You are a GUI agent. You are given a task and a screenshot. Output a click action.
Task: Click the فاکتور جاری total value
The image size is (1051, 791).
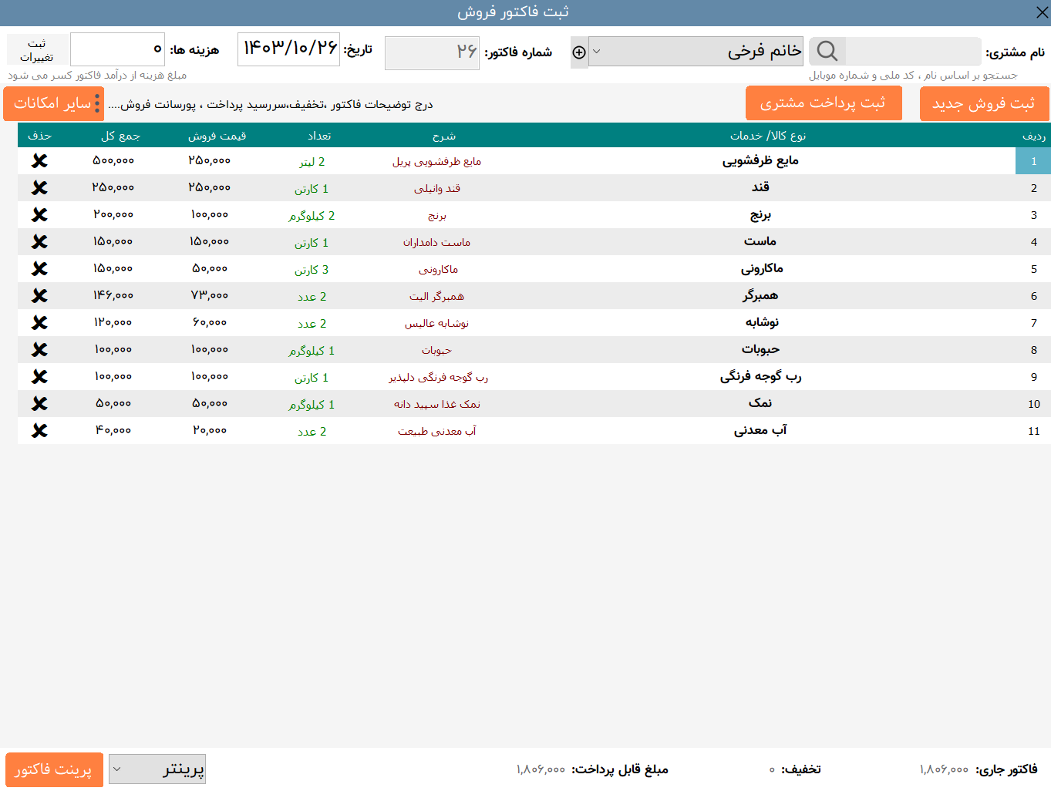coord(944,769)
